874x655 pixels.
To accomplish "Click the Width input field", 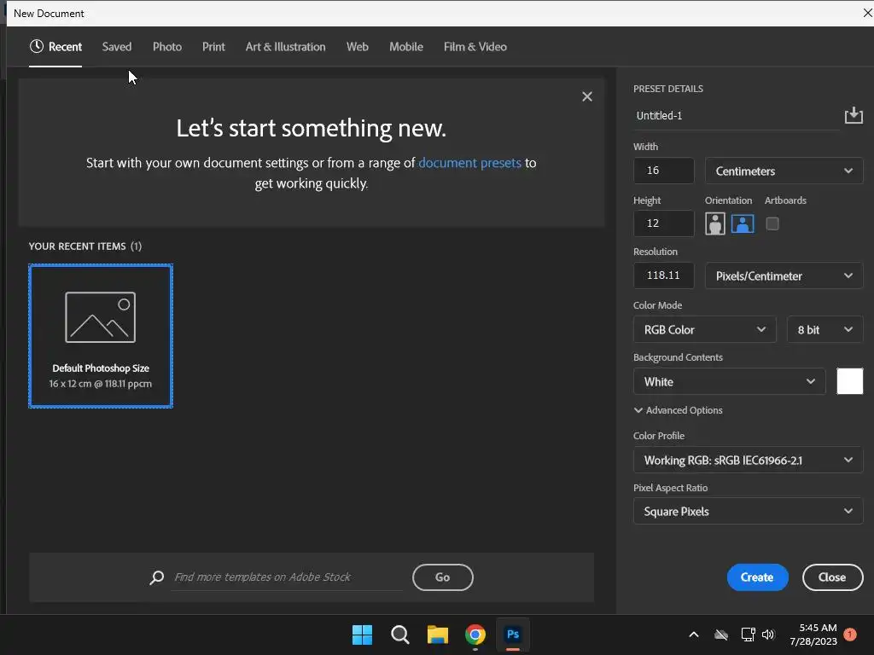I will click(663, 171).
